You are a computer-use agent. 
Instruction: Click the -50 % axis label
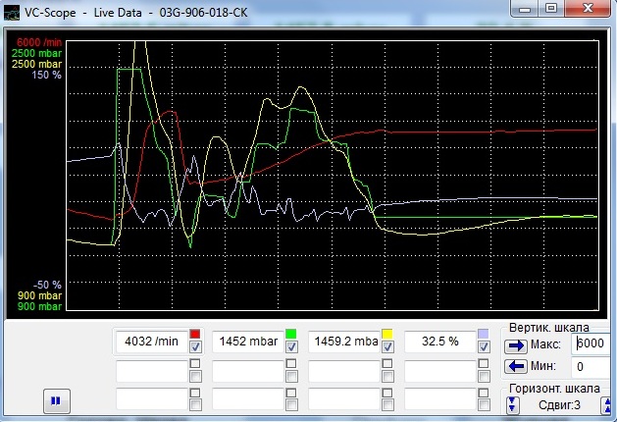tap(47, 285)
